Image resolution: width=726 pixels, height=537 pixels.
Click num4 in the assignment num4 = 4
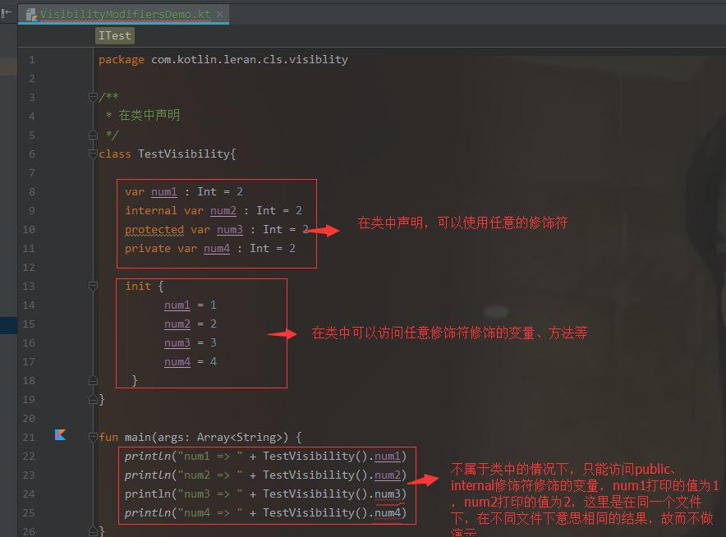[177, 362]
